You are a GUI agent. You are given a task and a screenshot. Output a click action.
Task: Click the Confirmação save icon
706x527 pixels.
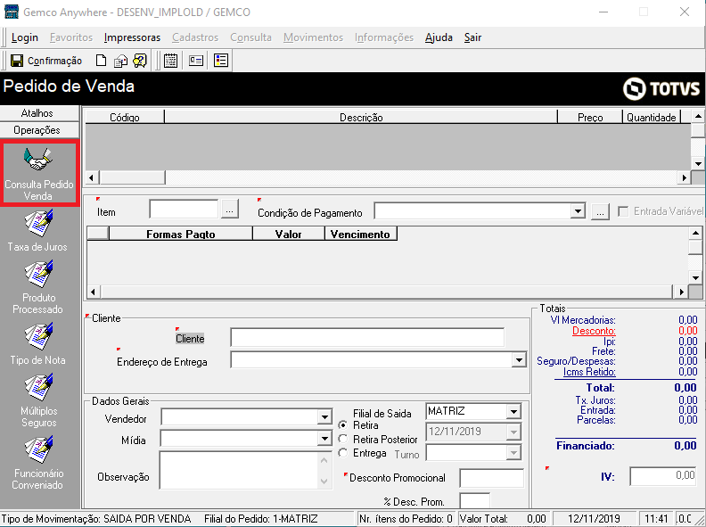pos(17,61)
